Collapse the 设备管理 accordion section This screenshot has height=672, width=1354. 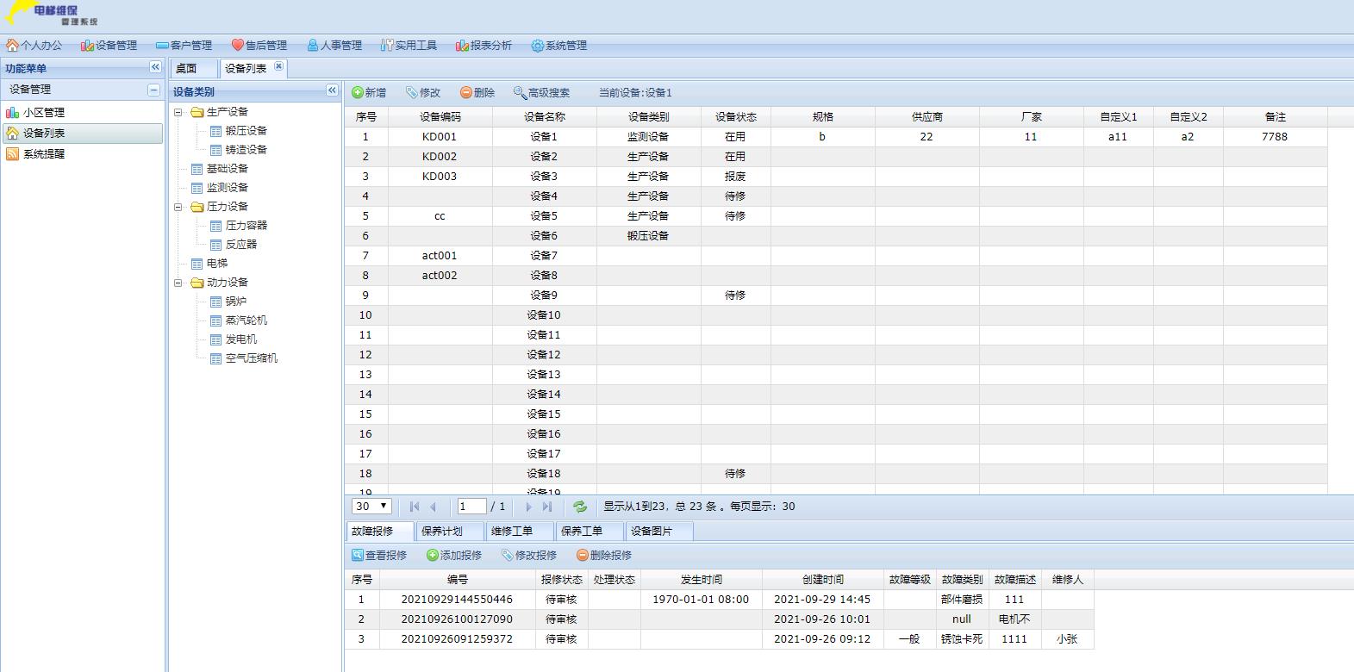(153, 90)
